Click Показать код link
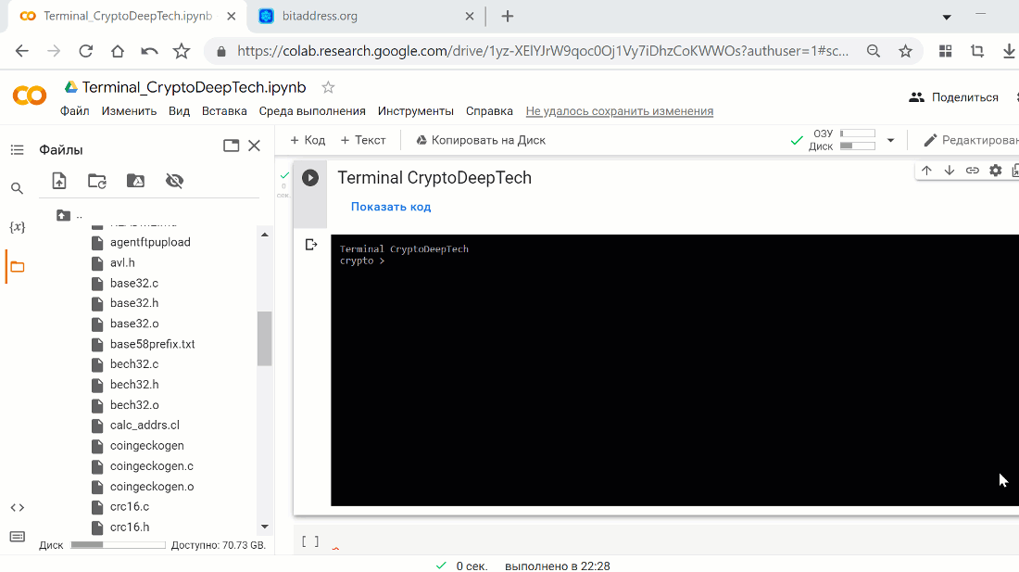The image size is (1019, 572). [x=391, y=207]
